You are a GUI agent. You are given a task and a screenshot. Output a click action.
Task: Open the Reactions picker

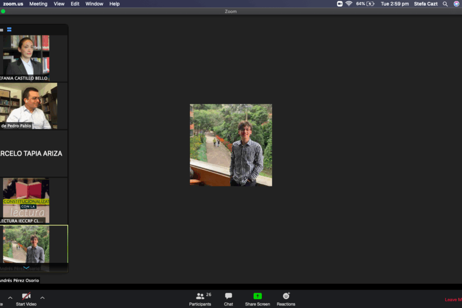point(286,299)
